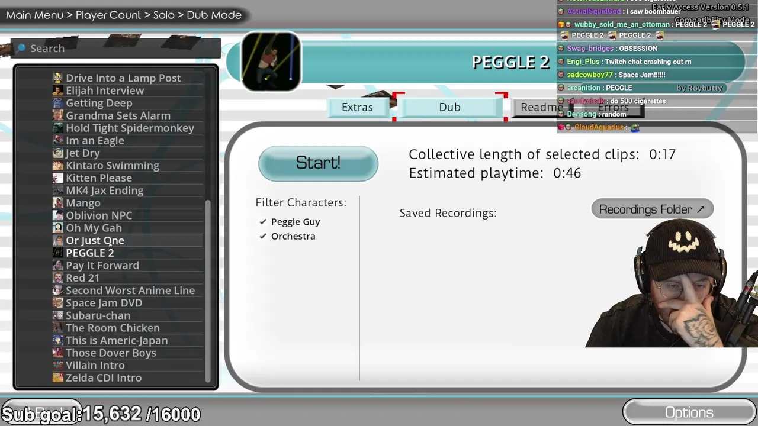Image resolution: width=758 pixels, height=426 pixels.
Task: Select the Pay It Forward clip name
Action: 102,265
